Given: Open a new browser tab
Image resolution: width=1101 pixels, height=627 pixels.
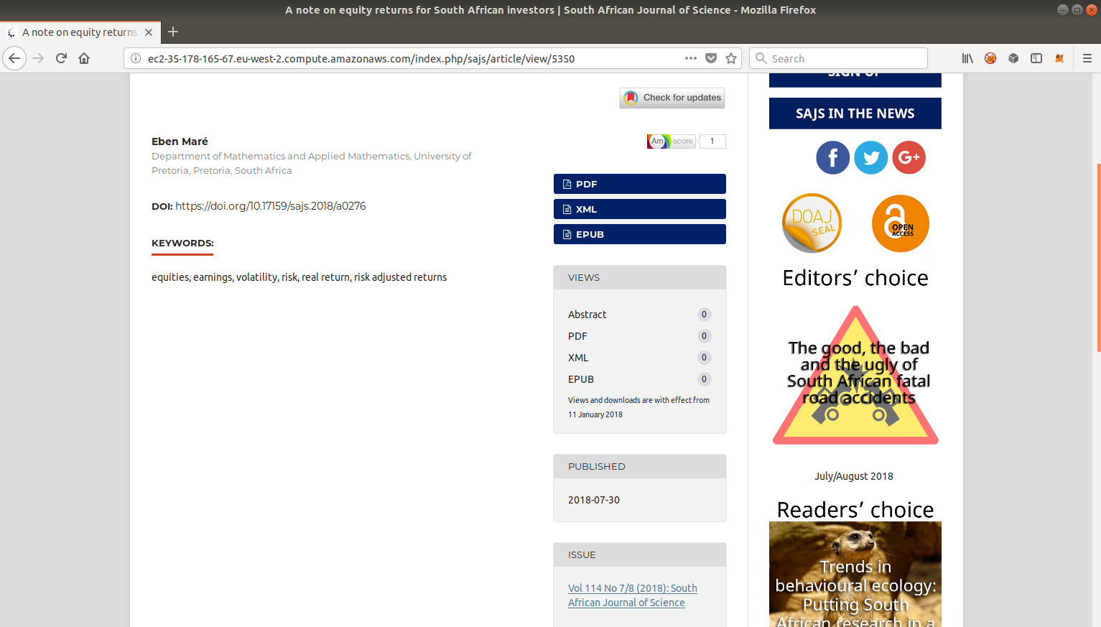Looking at the screenshot, I should coord(173,32).
